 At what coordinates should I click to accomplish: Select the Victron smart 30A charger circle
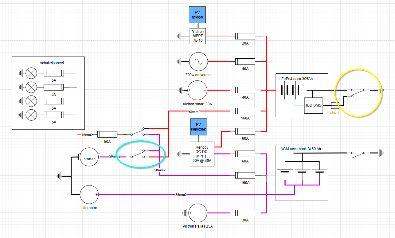197,90
